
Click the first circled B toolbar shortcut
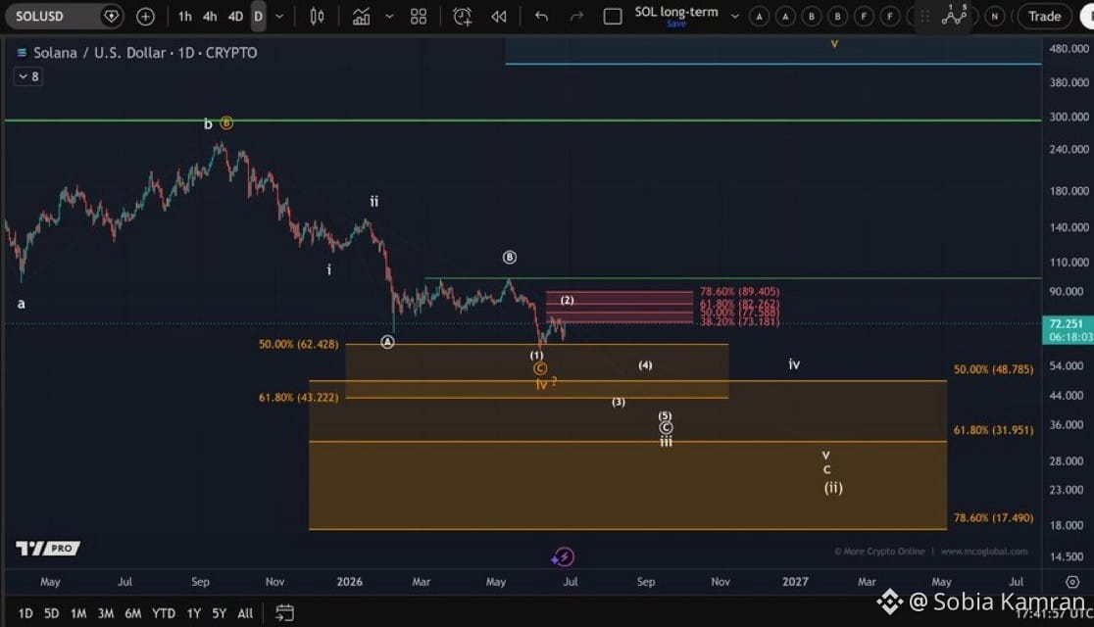point(812,16)
